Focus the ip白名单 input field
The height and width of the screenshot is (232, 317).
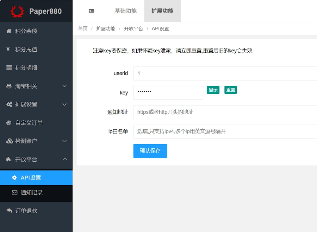click(225, 132)
